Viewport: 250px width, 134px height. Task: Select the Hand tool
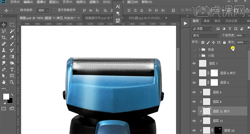point(4,82)
